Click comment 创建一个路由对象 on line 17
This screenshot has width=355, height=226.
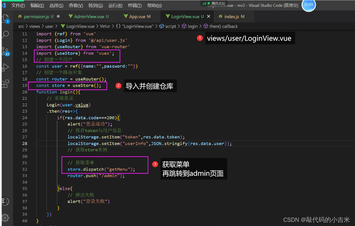click(59, 73)
